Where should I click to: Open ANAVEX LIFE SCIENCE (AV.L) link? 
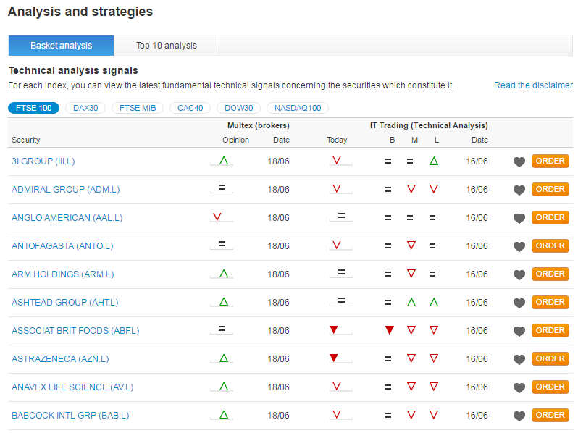[x=72, y=387]
